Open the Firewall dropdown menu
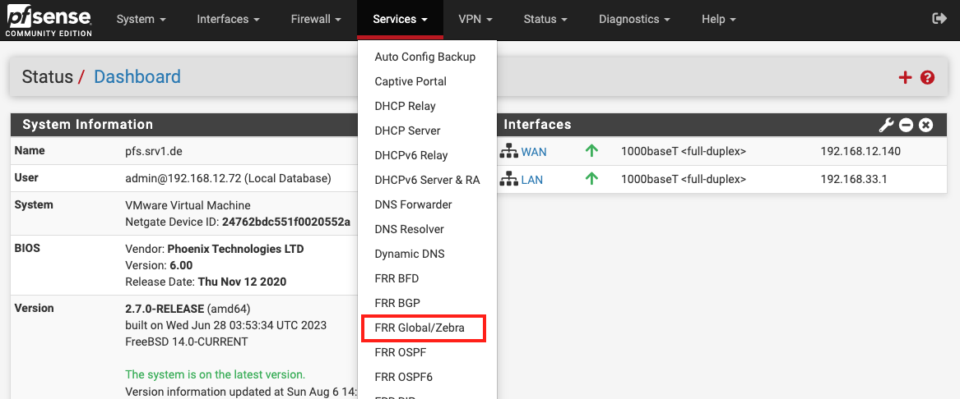This screenshot has height=399, width=960. pos(315,19)
